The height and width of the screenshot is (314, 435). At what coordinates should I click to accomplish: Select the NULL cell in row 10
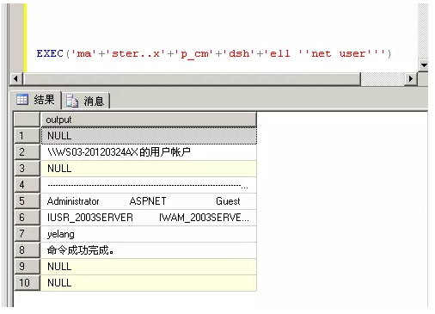(x=149, y=283)
